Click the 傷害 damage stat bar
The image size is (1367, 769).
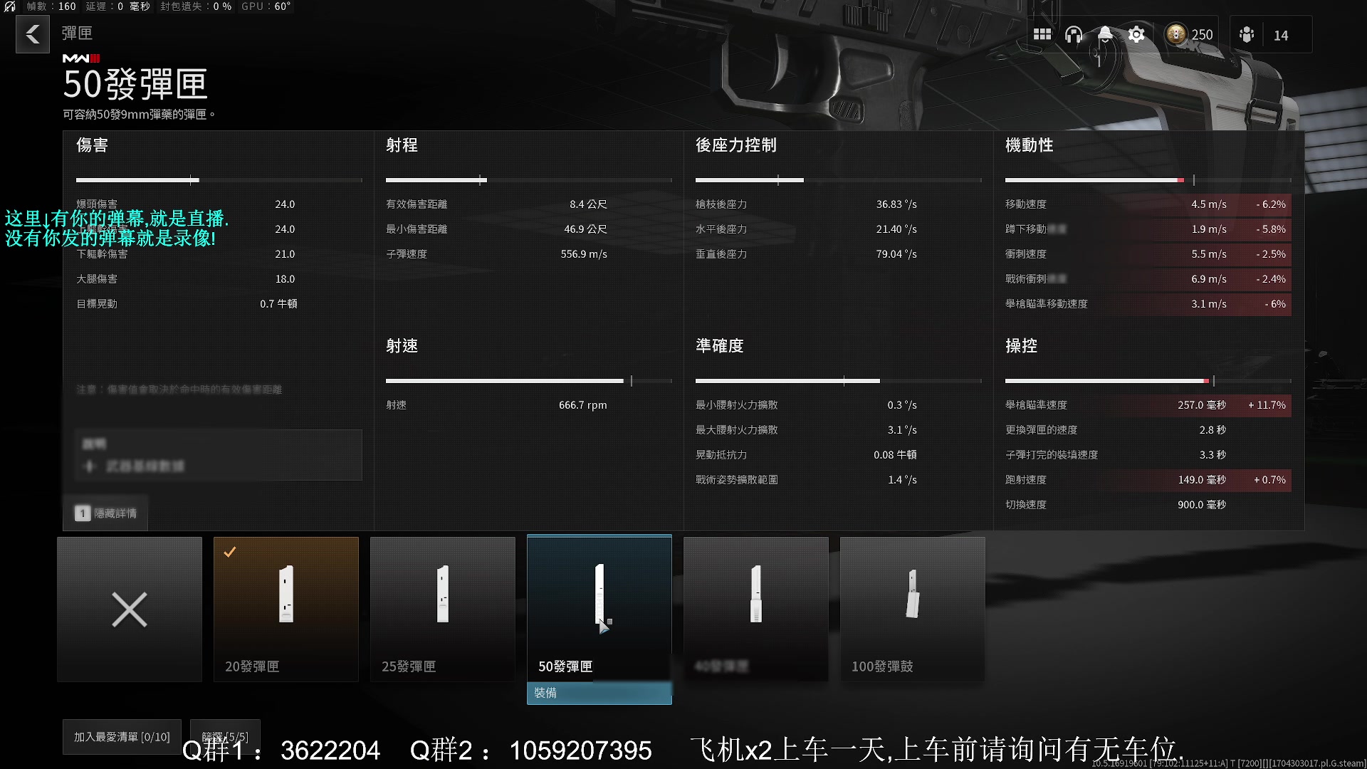click(x=219, y=180)
